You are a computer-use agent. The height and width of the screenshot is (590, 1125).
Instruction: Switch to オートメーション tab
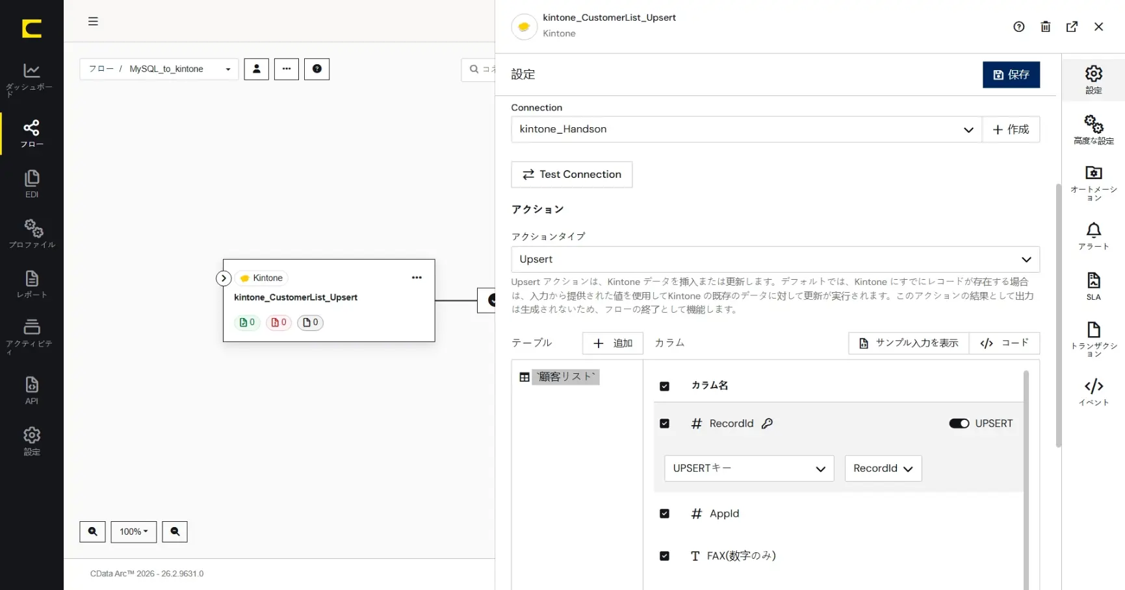point(1094,184)
